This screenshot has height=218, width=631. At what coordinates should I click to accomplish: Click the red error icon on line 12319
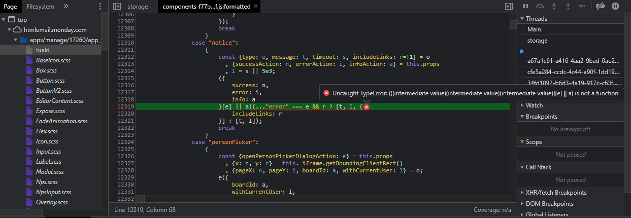(366, 107)
